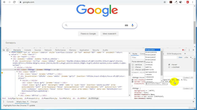
Task: Click the magnifier icon in the Google search box
Action: pyautogui.click(x=66, y=25)
